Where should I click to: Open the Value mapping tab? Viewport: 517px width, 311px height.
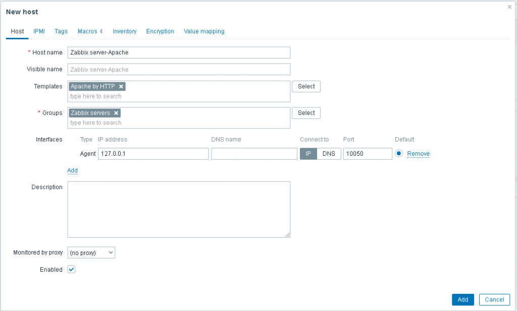[204, 31]
